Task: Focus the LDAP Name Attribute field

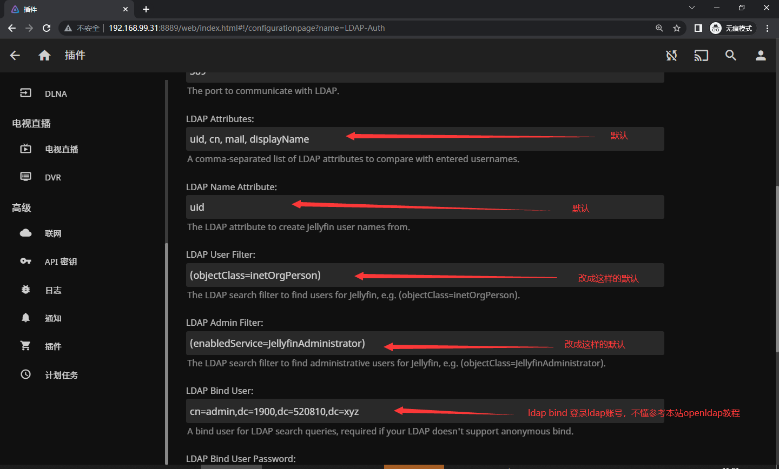Action: tap(425, 207)
